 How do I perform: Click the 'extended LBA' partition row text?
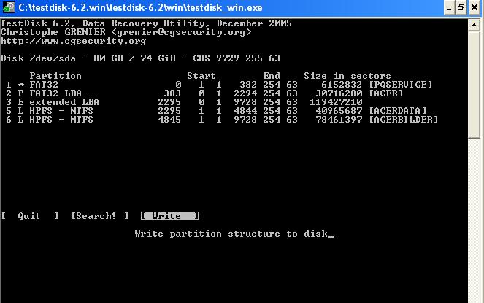[64, 102]
